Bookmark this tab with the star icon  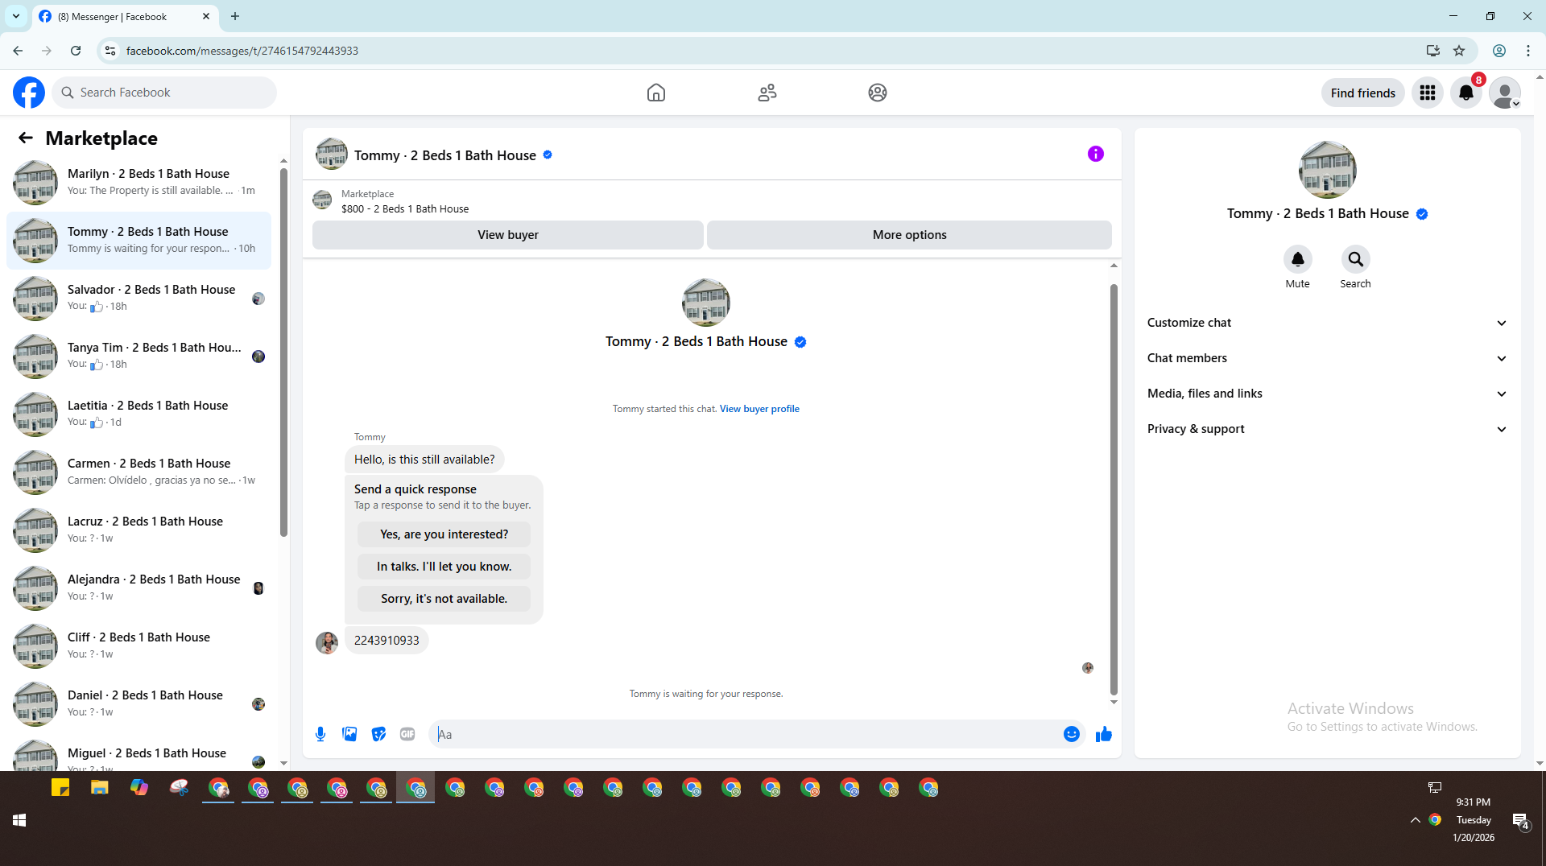[1459, 51]
